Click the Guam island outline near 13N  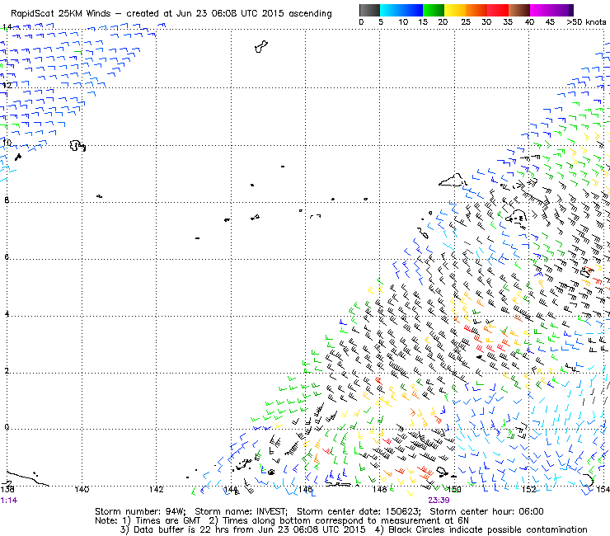tap(261, 46)
